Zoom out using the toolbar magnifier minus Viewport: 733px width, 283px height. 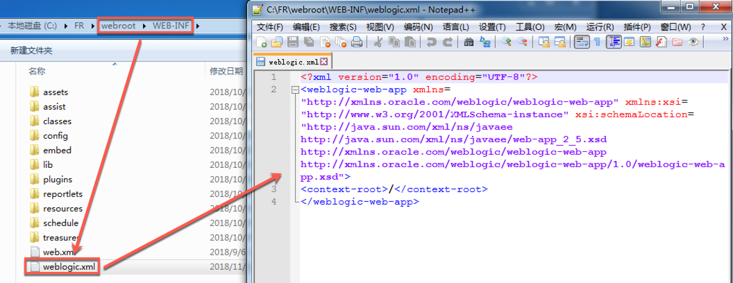(x=522, y=42)
